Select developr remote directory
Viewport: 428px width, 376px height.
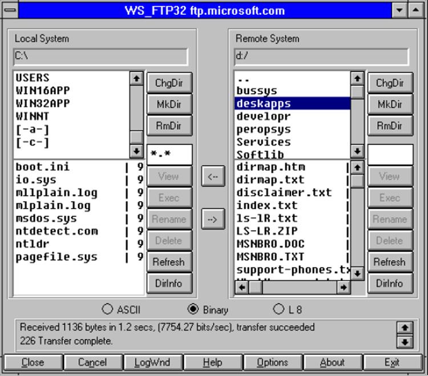(292, 116)
